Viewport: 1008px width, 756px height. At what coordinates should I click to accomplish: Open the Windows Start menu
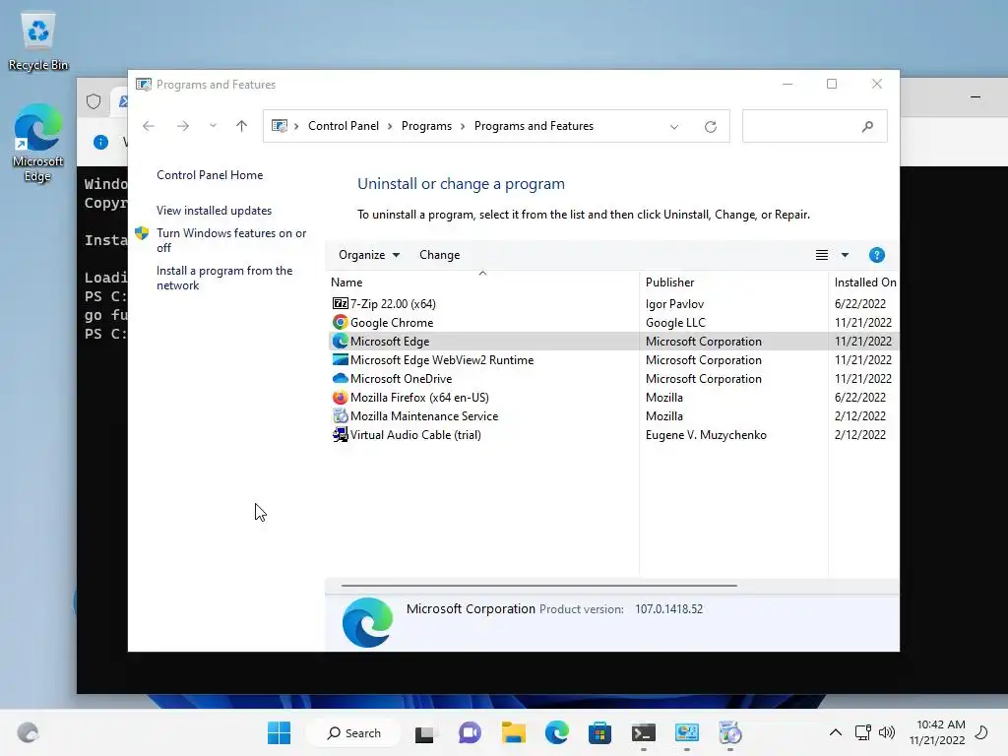[x=279, y=732]
